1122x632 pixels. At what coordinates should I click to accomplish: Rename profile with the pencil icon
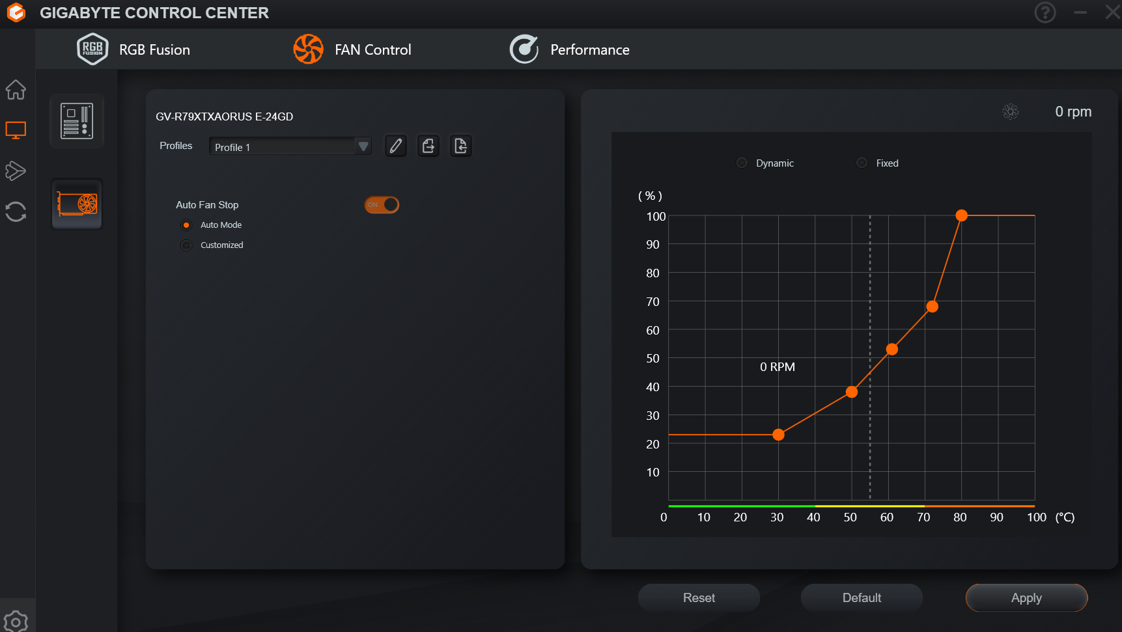coord(396,146)
